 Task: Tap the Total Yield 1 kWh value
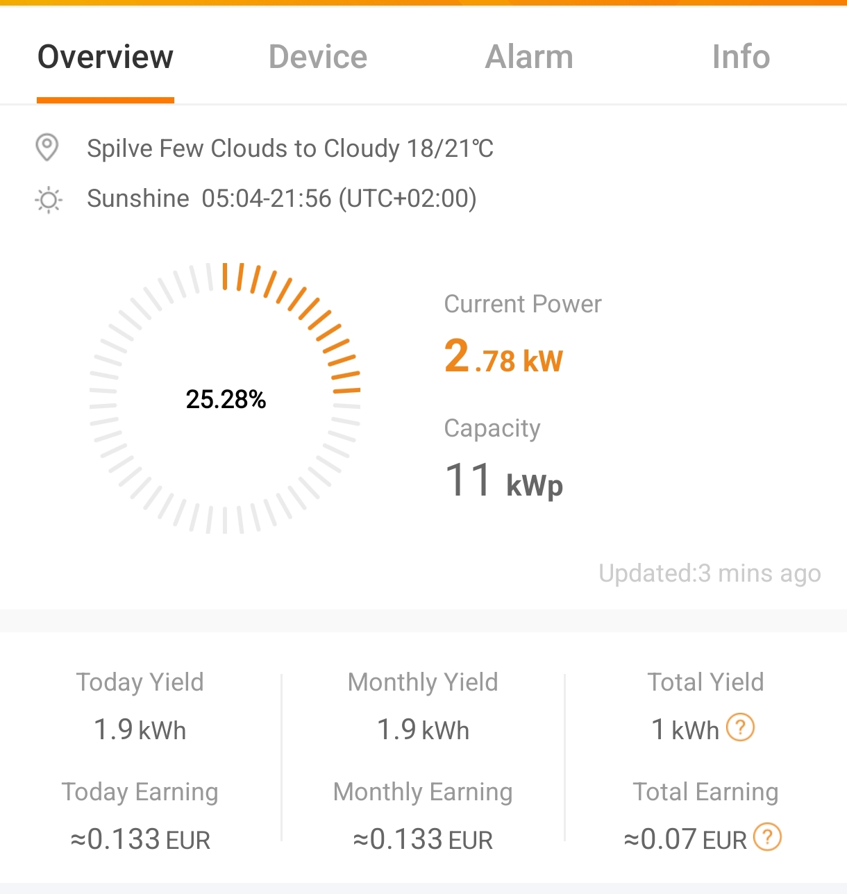pos(685,730)
